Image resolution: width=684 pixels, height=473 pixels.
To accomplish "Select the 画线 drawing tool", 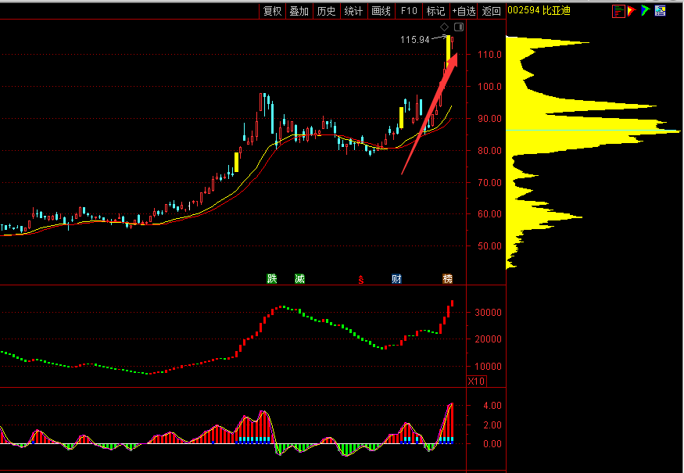I will coord(381,11).
